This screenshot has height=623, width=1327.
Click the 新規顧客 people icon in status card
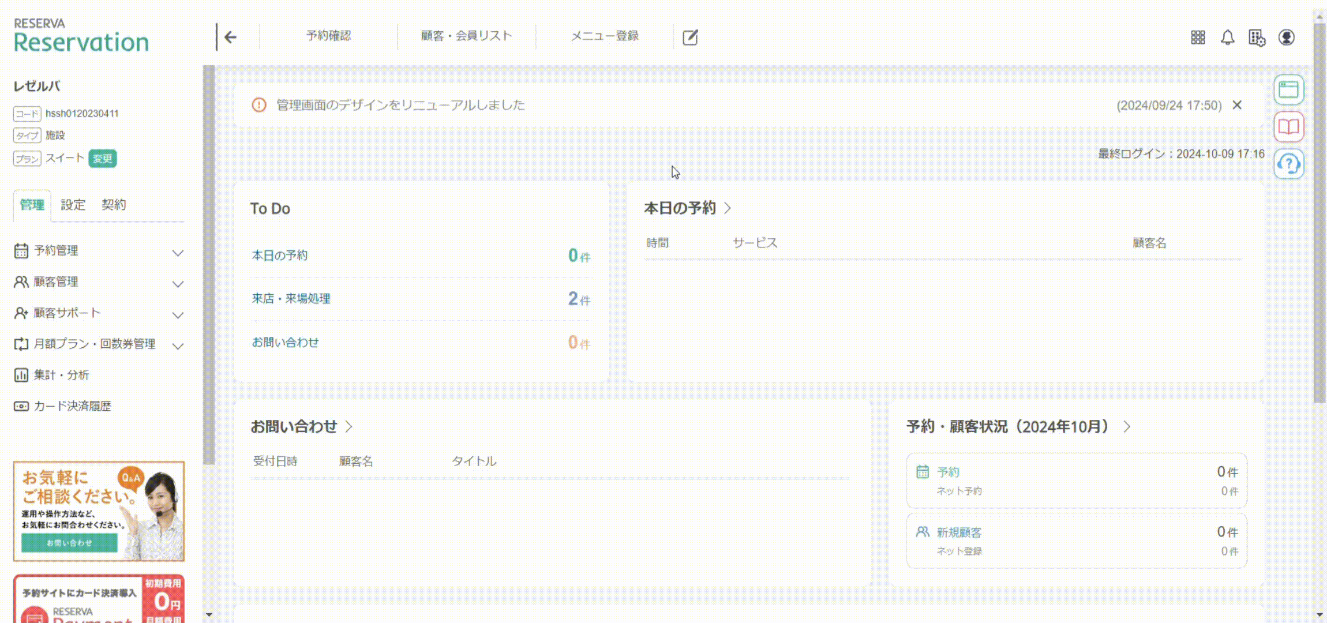click(923, 532)
